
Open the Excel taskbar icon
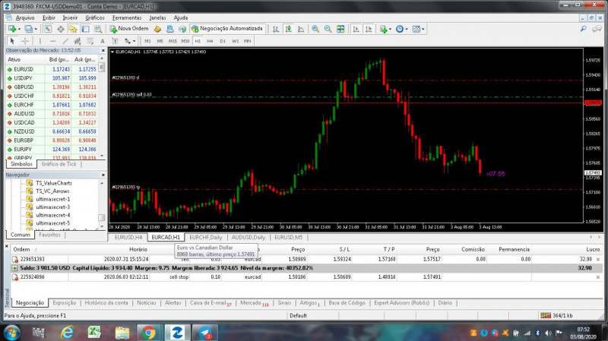[95, 332]
